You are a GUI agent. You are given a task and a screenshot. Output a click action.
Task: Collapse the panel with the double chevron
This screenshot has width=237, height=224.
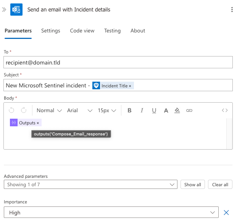[4, 10]
